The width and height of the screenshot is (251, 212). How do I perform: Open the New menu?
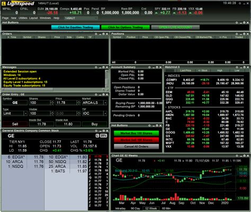point(14,18)
